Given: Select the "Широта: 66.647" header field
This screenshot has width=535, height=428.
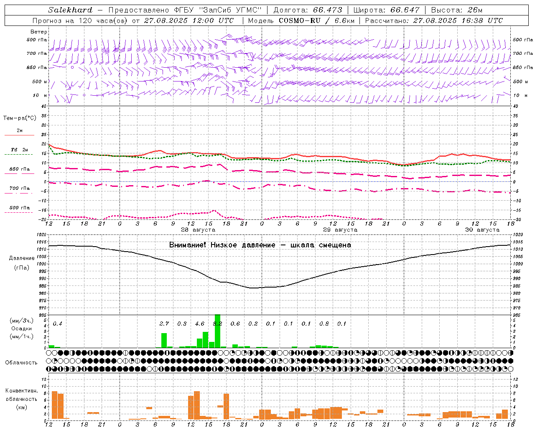Looking at the screenshot, I should pos(386,10).
